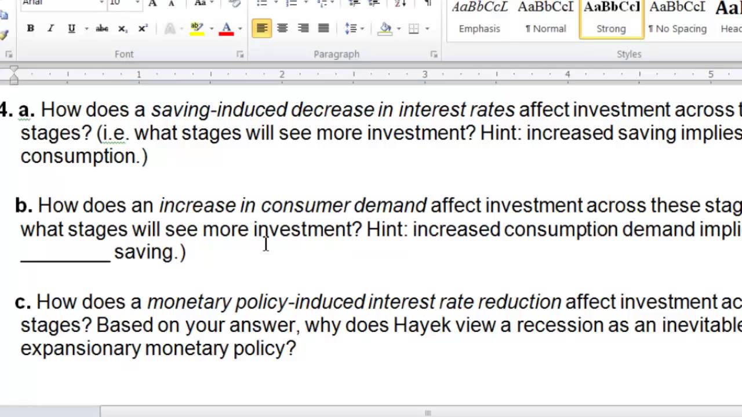
Task: Apply the Normal style
Action: 545,19
